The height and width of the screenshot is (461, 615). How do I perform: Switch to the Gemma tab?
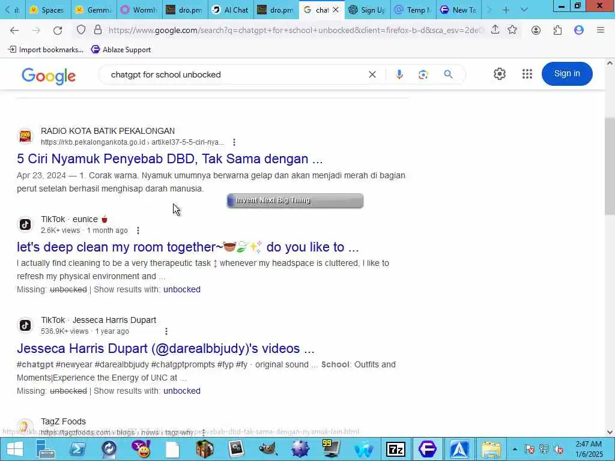coord(94,10)
